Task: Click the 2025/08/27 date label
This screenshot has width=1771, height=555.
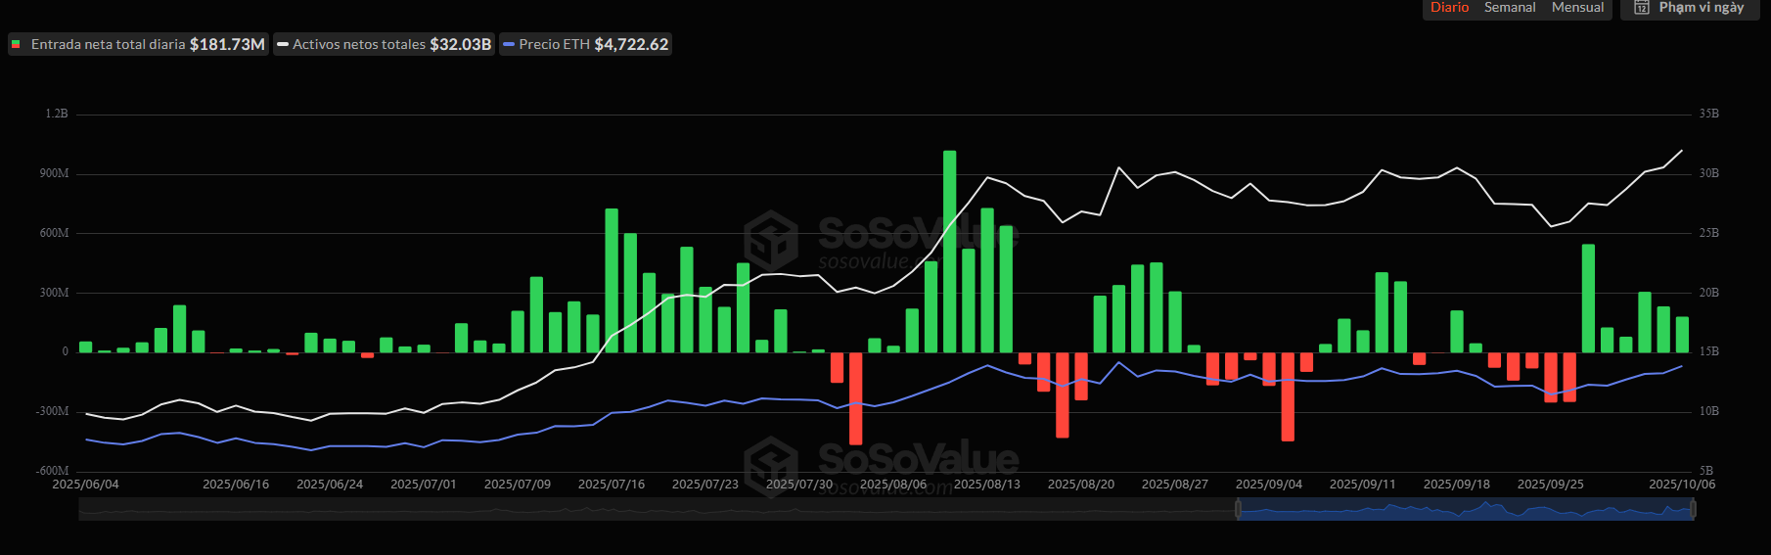Action: click(1175, 485)
